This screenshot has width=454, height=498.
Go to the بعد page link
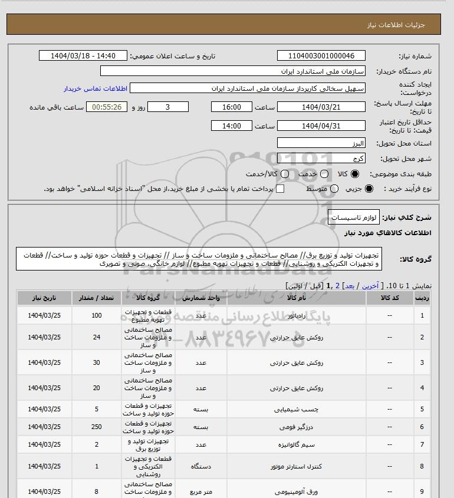pyautogui.click(x=350, y=286)
